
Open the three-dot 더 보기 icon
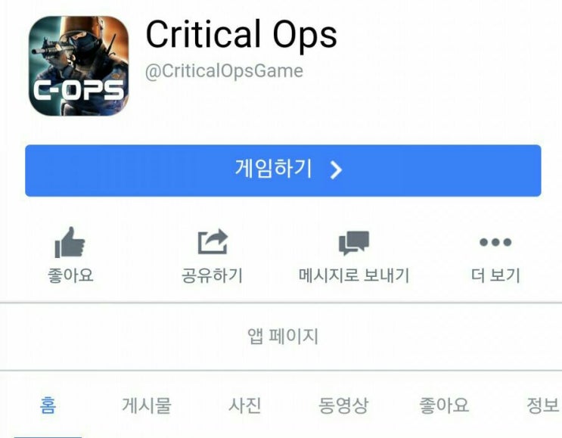coord(495,242)
